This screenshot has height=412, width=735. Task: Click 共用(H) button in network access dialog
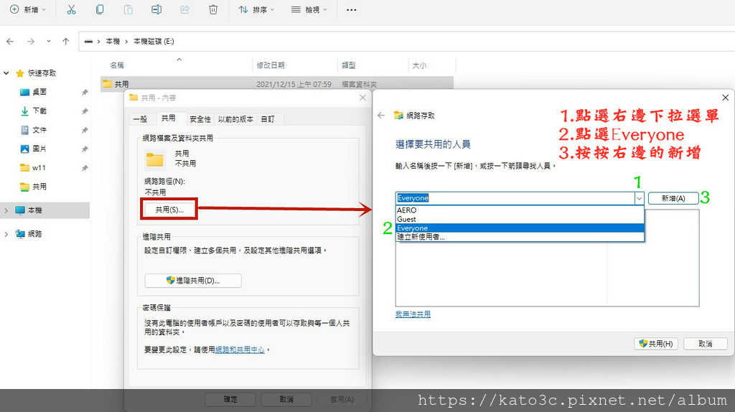coord(656,344)
